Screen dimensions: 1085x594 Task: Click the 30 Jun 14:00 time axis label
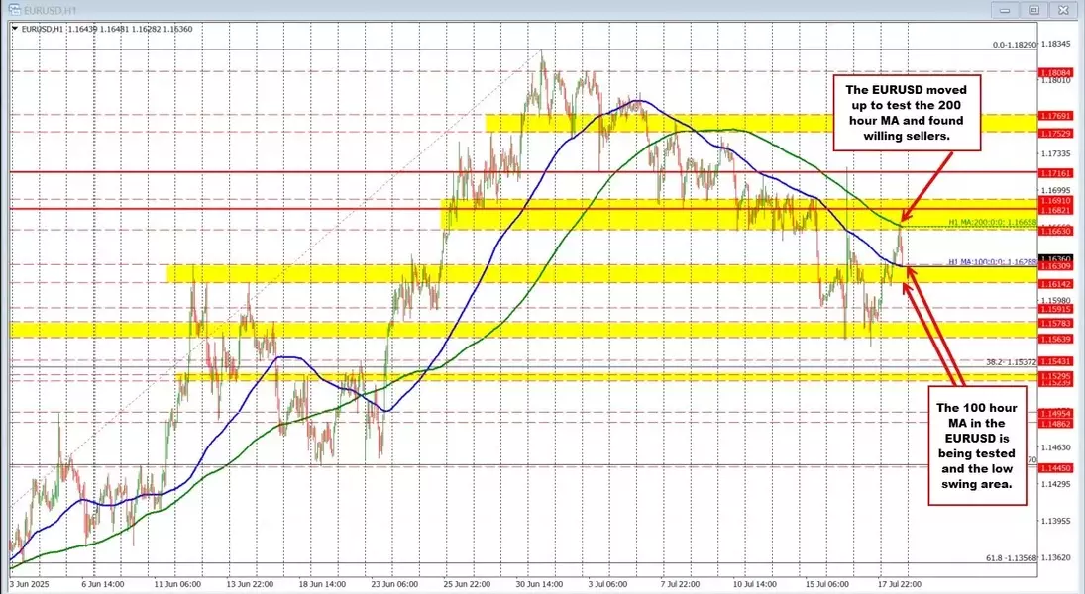pyautogui.click(x=540, y=584)
